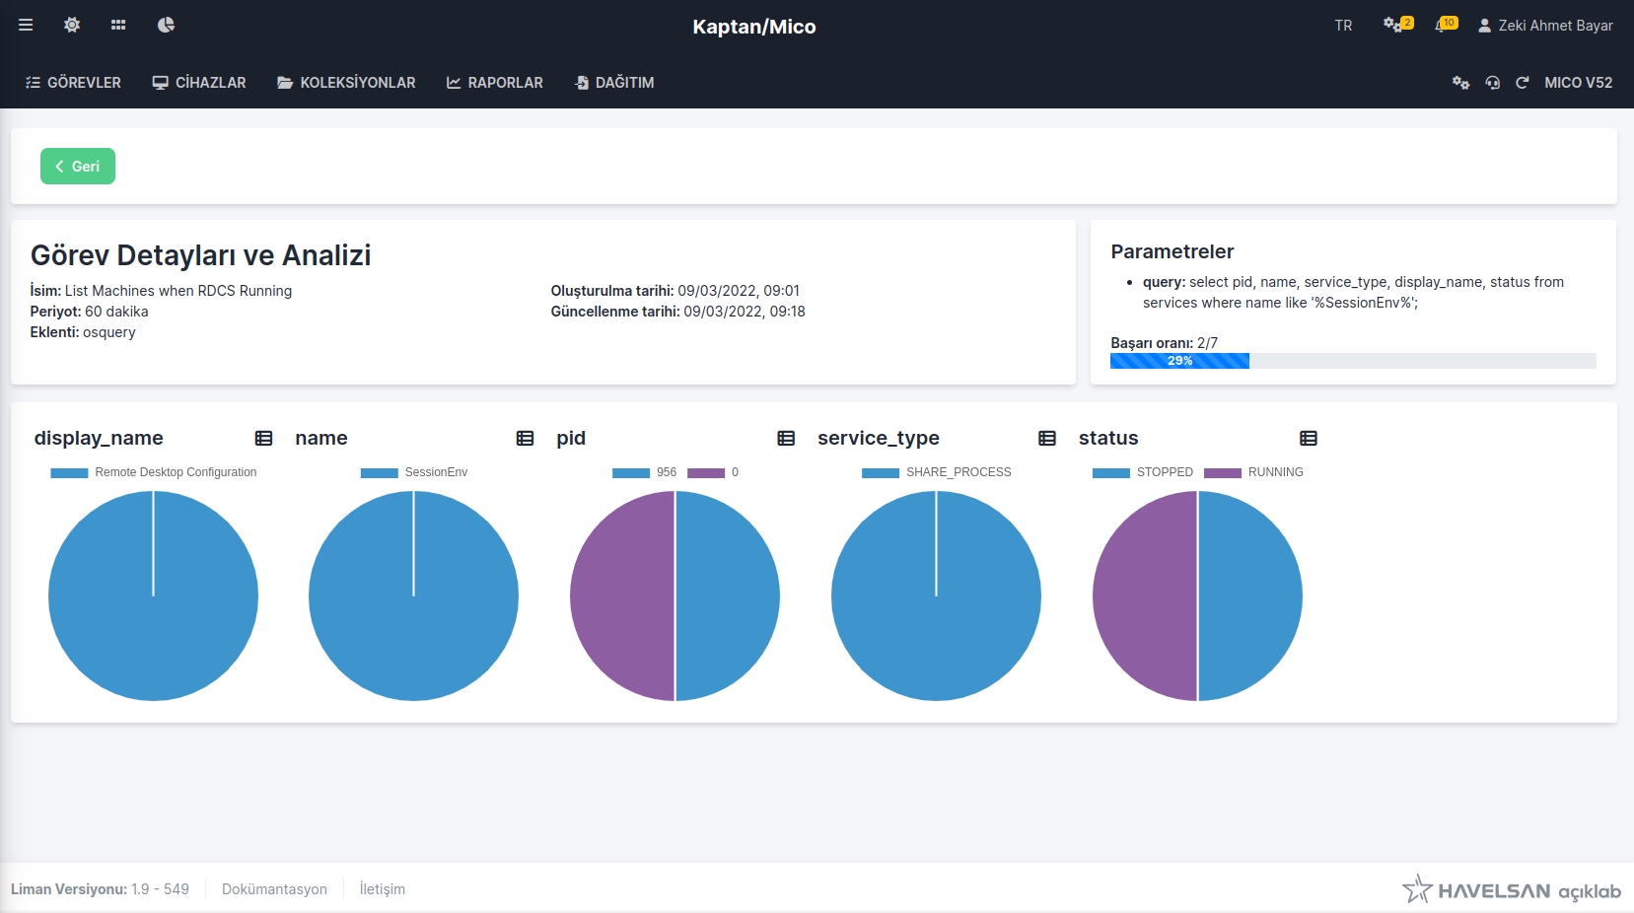This screenshot has height=913, width=1634.
Task: Open the Dokümantasyon footer link
Action: (274, 889)
